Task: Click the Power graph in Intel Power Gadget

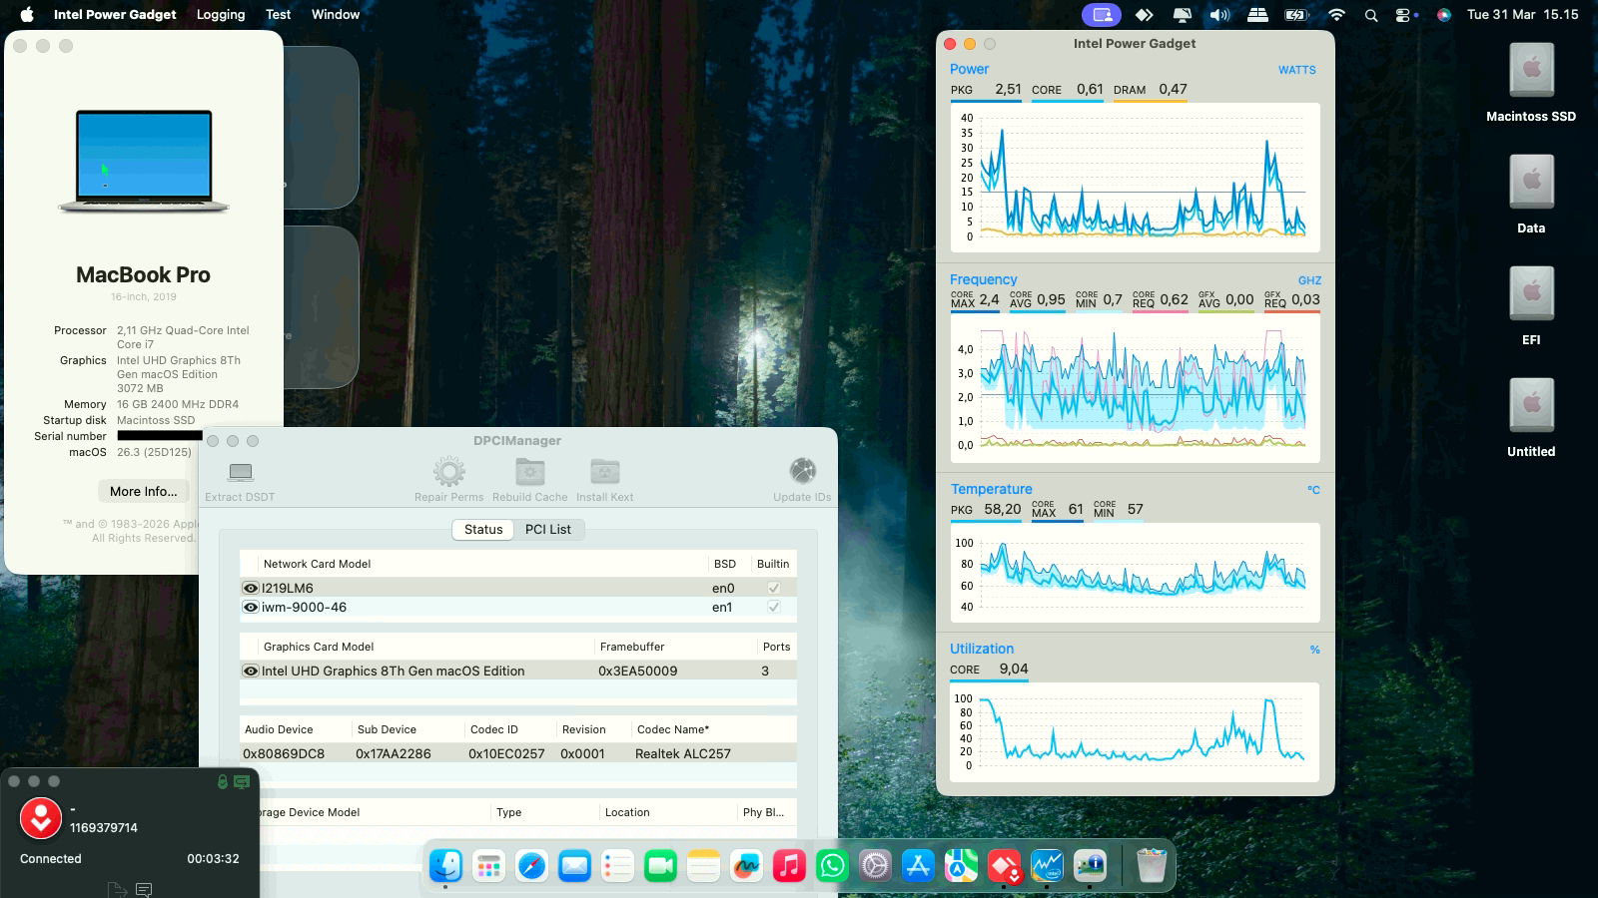Action: click(1135, 178)
